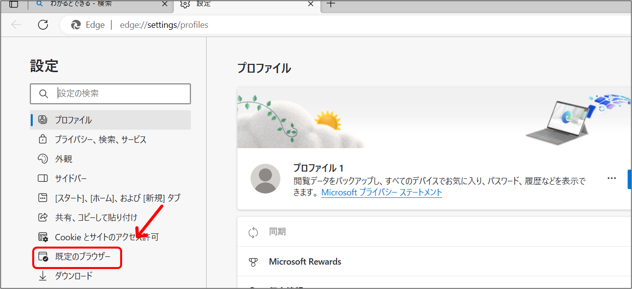Click the window icon beside [スタート]、[ホーム]
This screenshot has height=289, width=632.
point(43,198)
